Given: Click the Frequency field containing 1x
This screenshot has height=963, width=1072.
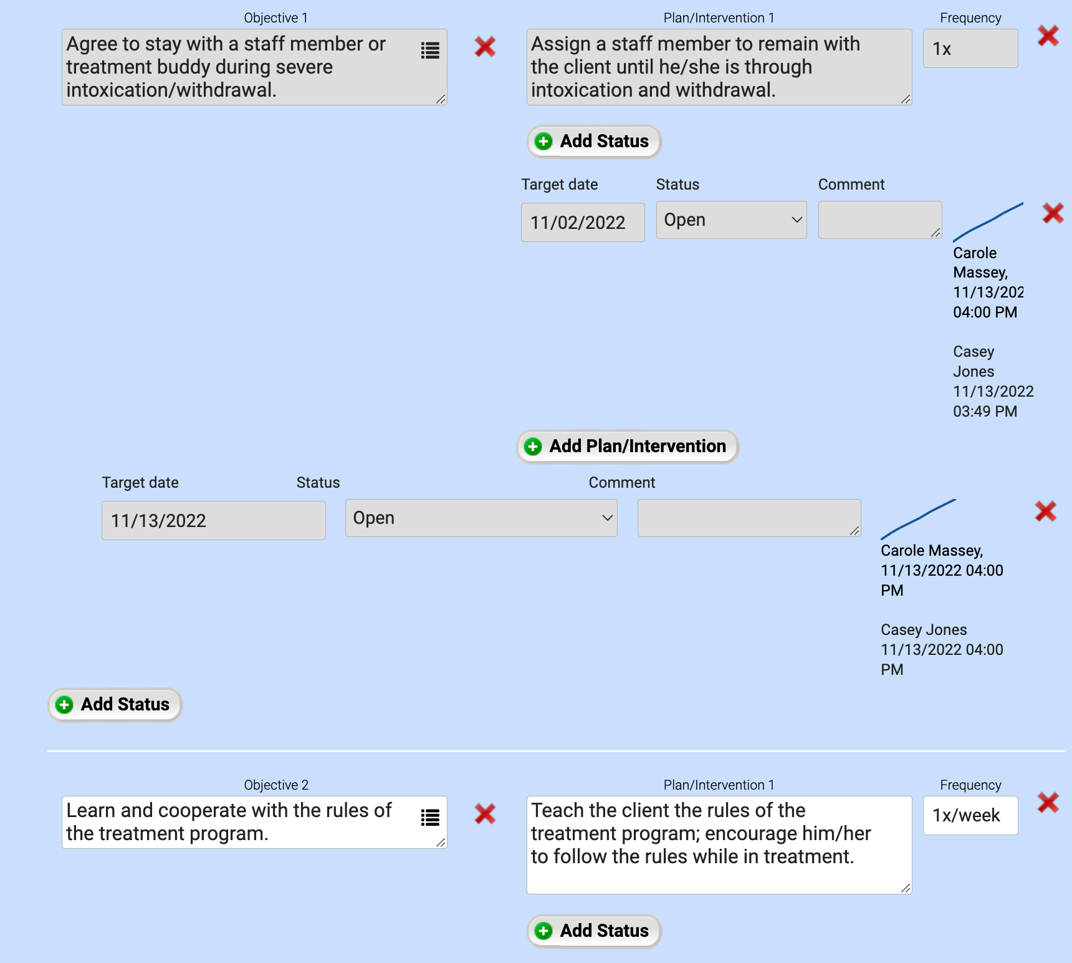Looking at the screenshot, I should pyautogui.click(x=970, y=49).
